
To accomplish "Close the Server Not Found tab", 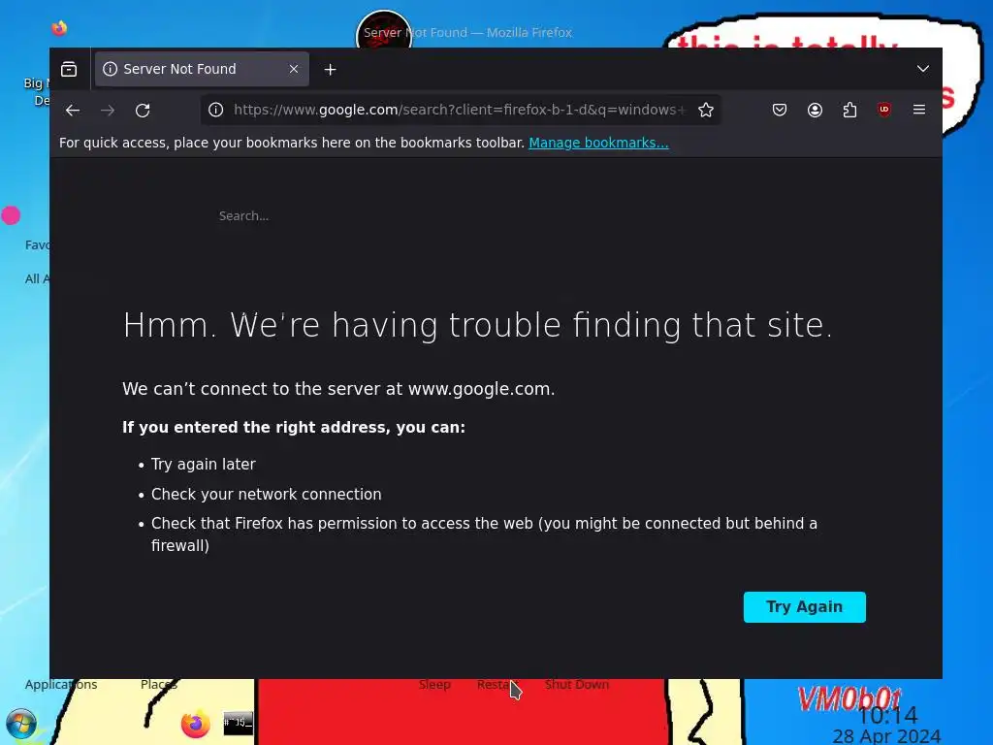I will tap(293, 69).
